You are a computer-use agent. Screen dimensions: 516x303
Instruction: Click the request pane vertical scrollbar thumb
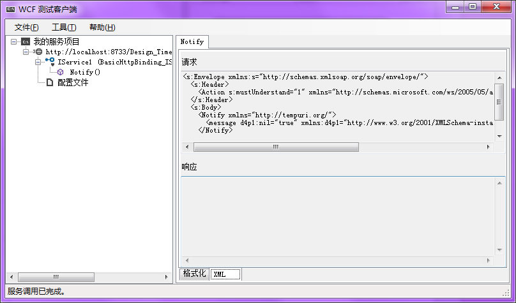[499, 102]
